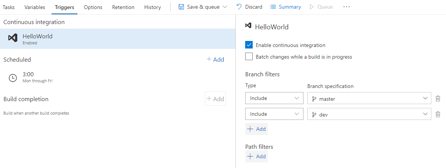446x168 pixels.
Task: Disable the Enable continuous integration checkbox
Action: 249,45
